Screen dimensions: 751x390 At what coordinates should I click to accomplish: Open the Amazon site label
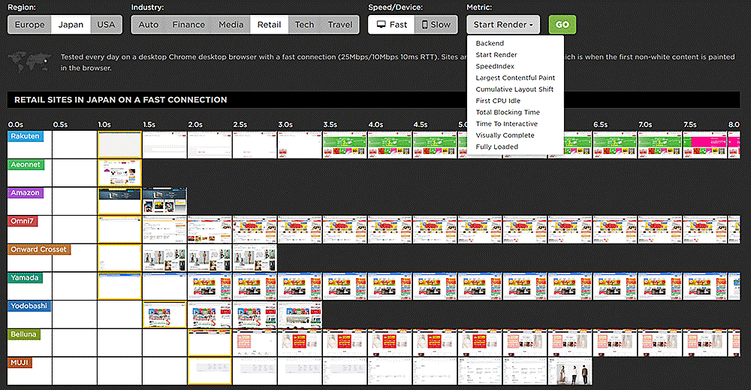(x=26, y=192)
